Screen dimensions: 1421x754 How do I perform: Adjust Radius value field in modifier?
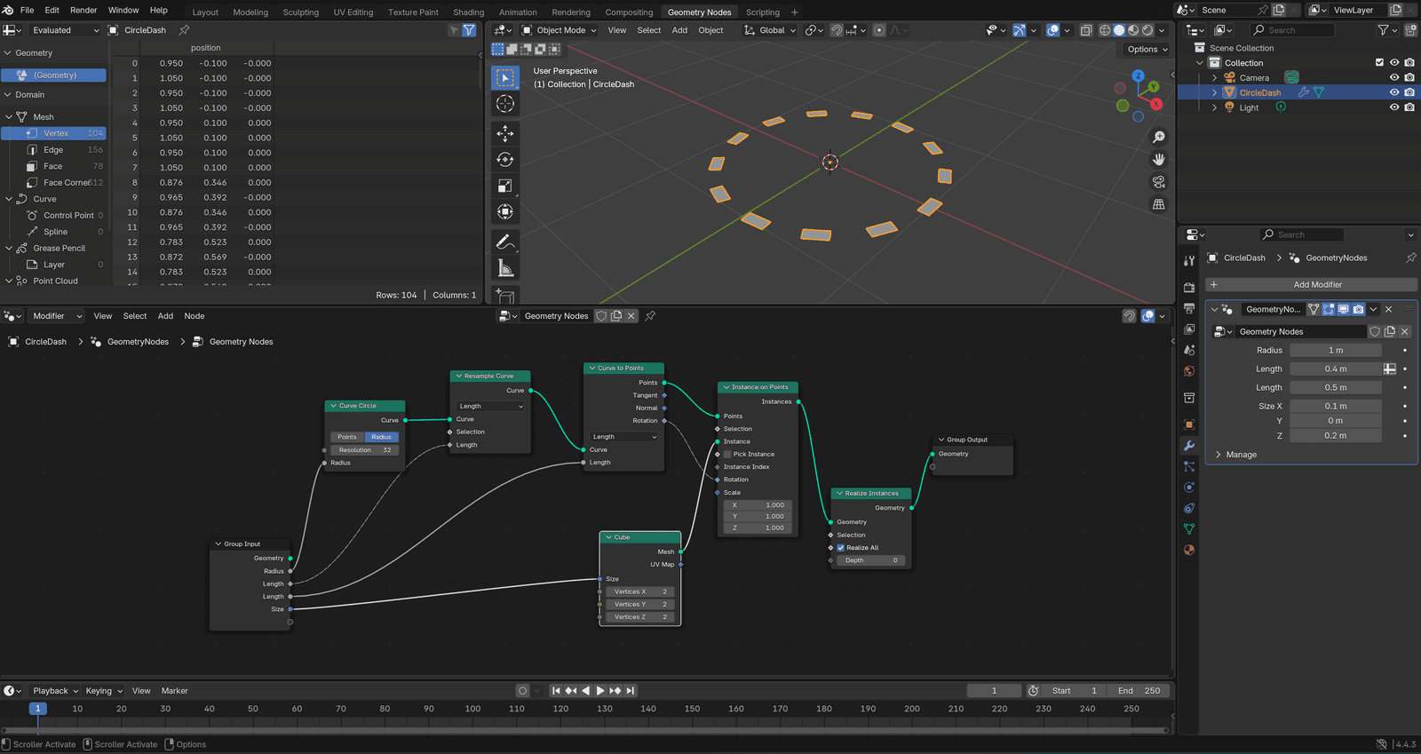tap(1336, 351)
